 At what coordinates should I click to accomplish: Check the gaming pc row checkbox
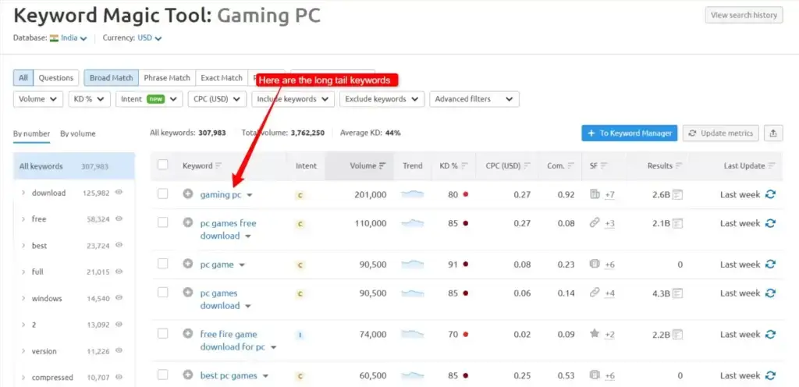(x=162, y=194)
